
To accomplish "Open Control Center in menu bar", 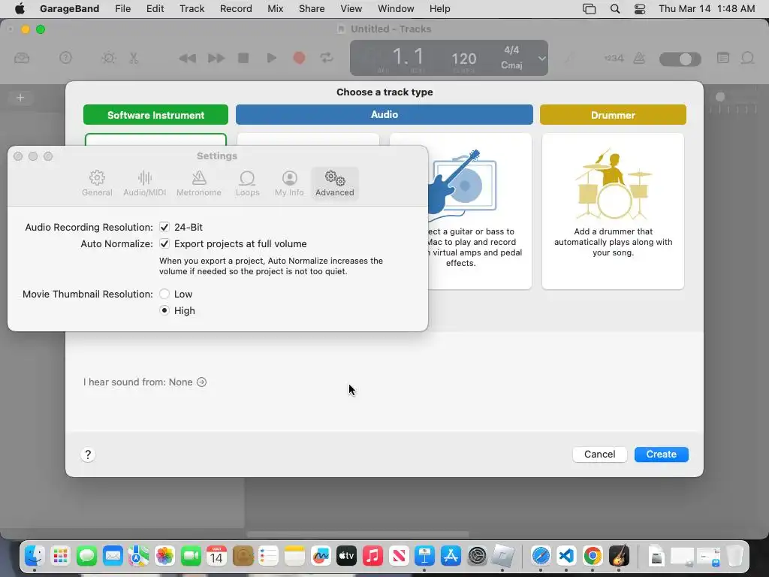I will 640,9.
